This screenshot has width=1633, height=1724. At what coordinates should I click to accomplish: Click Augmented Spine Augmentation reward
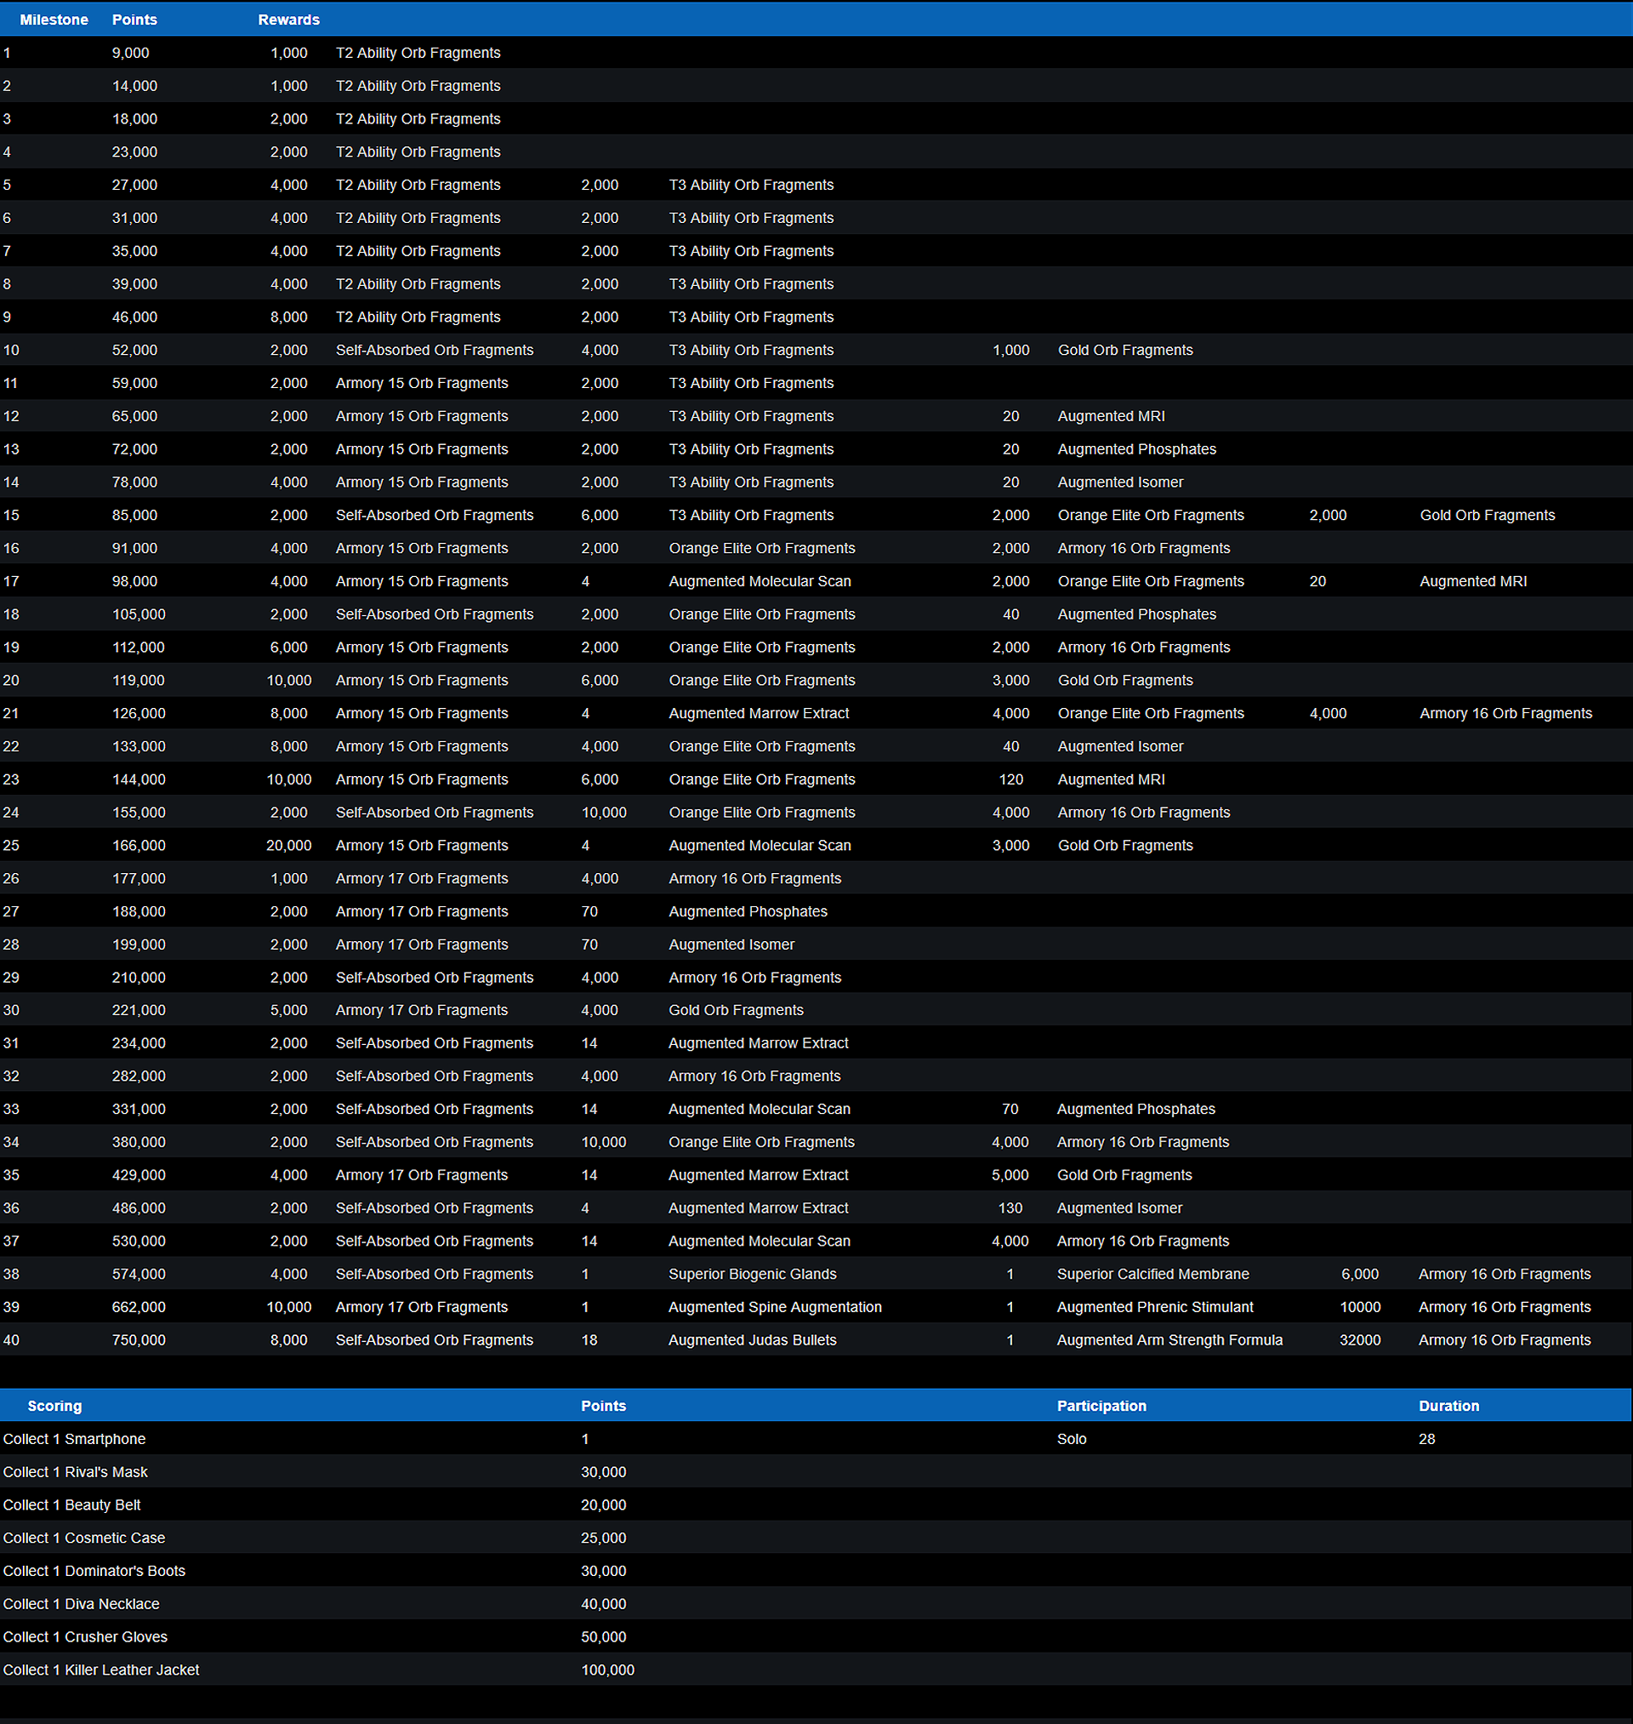coord(774,1306)
